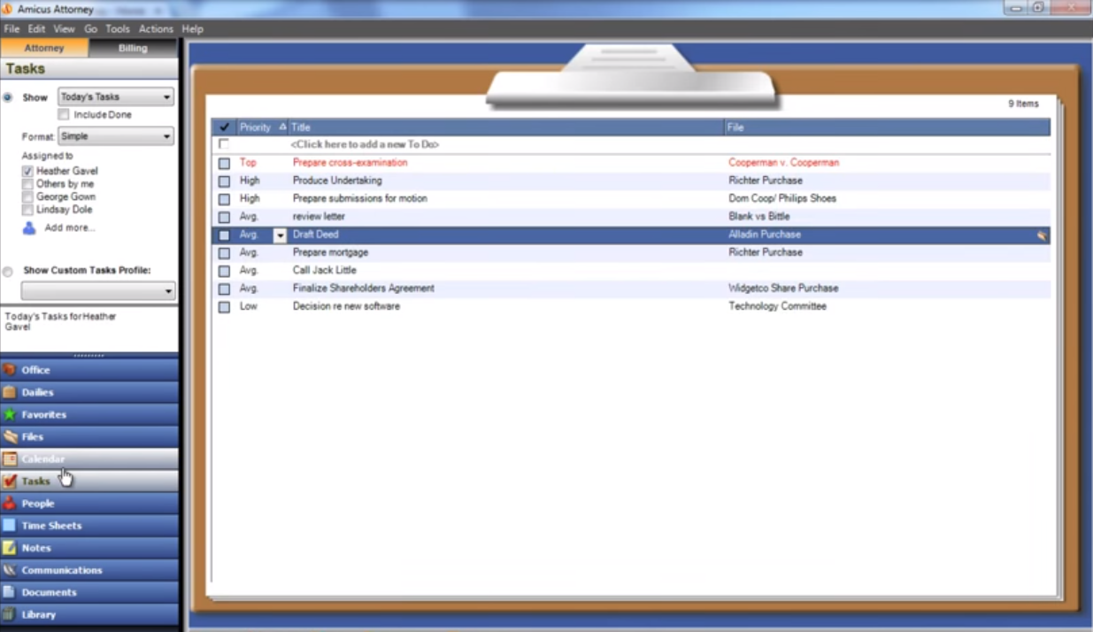Open the Dailies module icon

click(10, 392)
